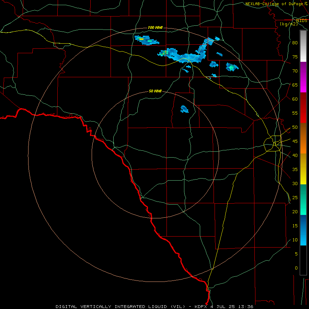Click the blue segment of the color bar
The image size is (309, 309).
(303, 230)
